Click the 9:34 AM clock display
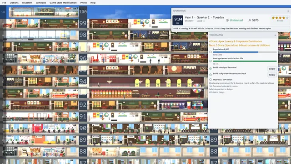The image size is (291, 164). [x=178, y=20]
